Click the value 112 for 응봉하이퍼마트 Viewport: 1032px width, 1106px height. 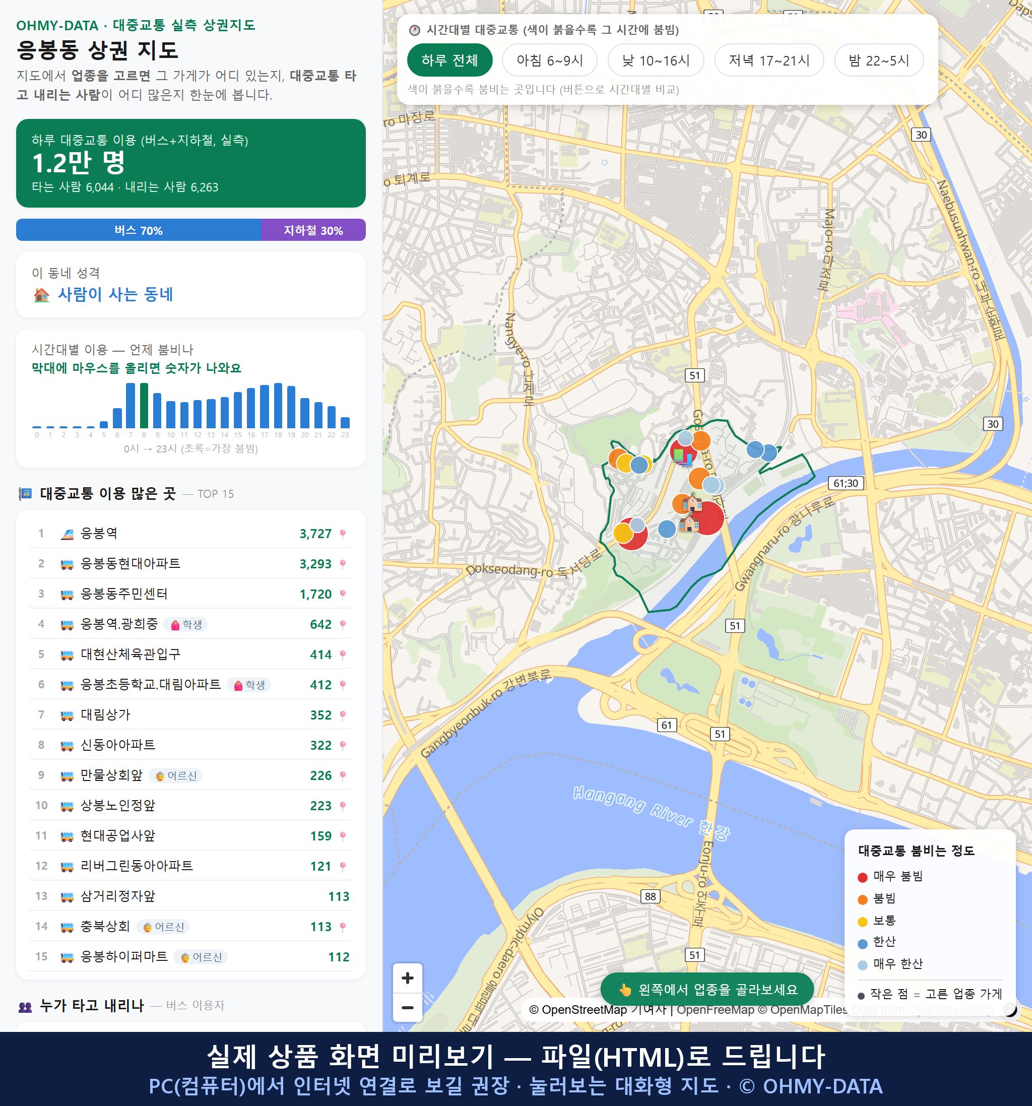tap(339, 957)
